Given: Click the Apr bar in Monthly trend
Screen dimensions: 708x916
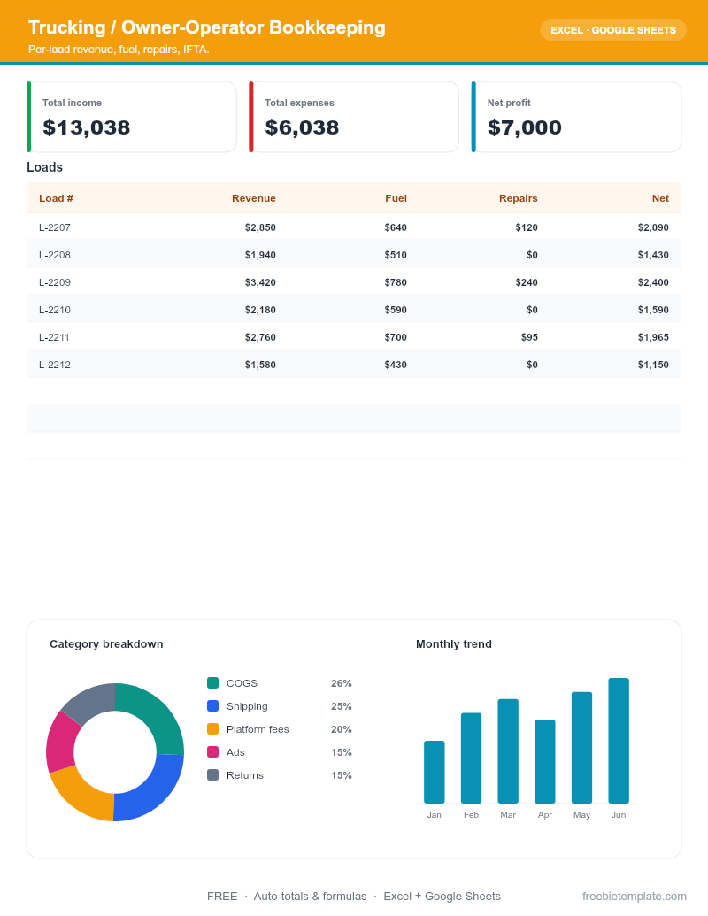Looking at the screenshot, I should (x=544, y=762).
